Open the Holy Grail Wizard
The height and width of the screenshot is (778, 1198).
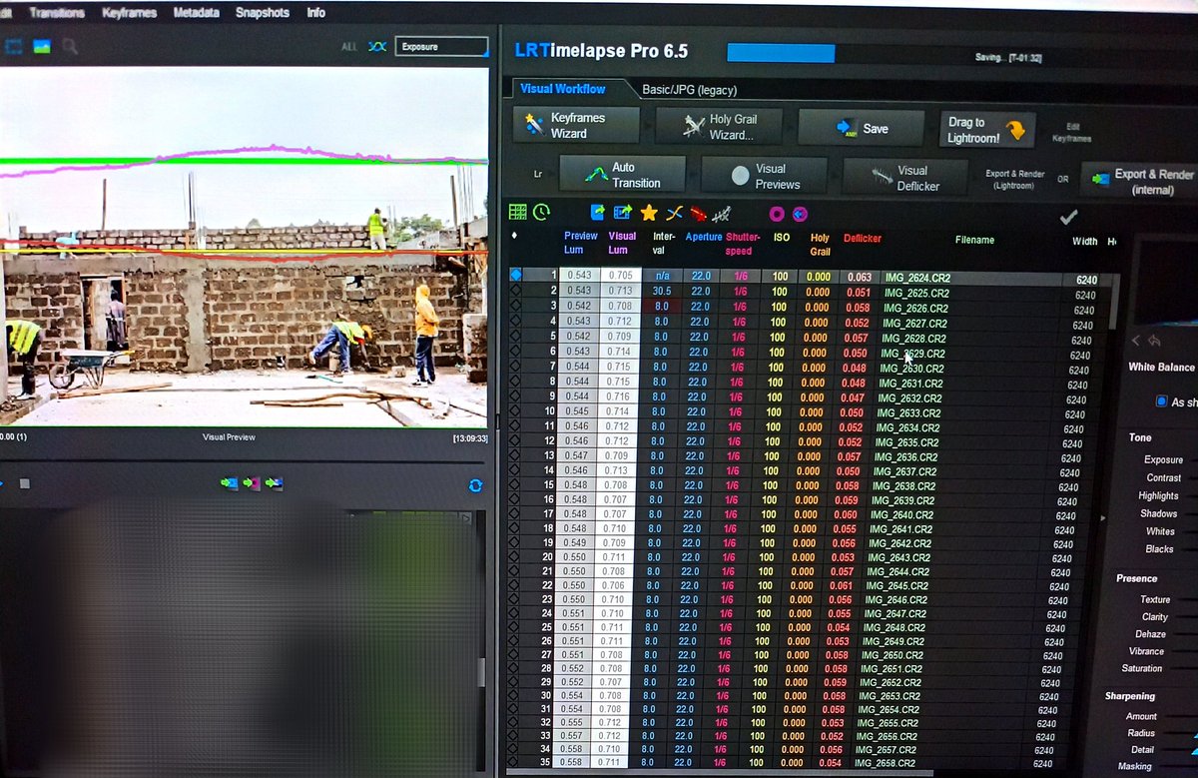click(719, 126)
